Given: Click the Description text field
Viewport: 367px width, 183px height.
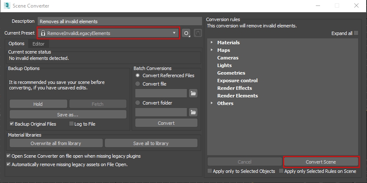Looking at the screenshot, I should point(120,21).
